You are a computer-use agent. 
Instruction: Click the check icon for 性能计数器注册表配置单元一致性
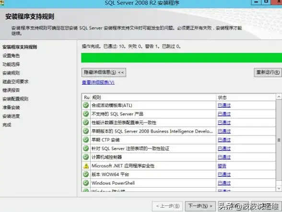pos(86,123)
